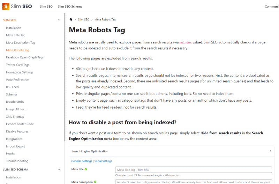Image resolution: width=279 pixels, height=184 pixels.
Task: Click the Slim SEO breadcrumb link
Action: click(83, 19)
